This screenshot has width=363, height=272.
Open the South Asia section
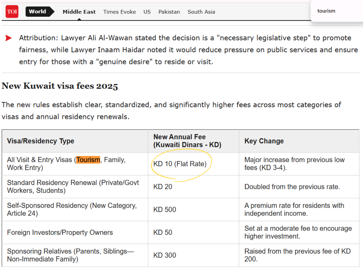coord(201,12)
